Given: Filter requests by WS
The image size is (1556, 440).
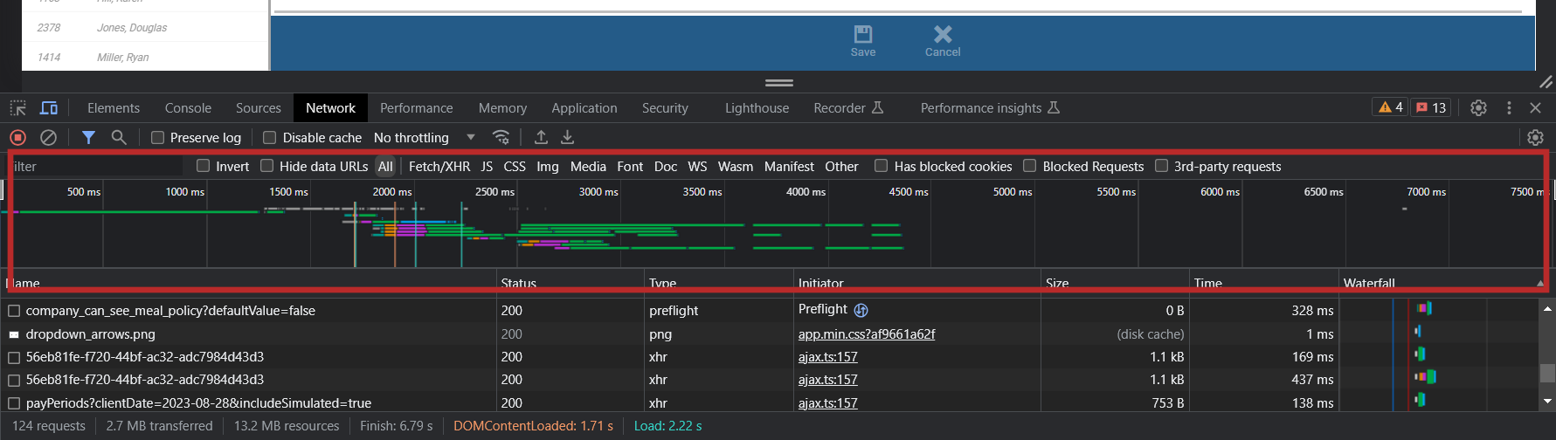Looking at the screenshot, I should click(697, 166).
